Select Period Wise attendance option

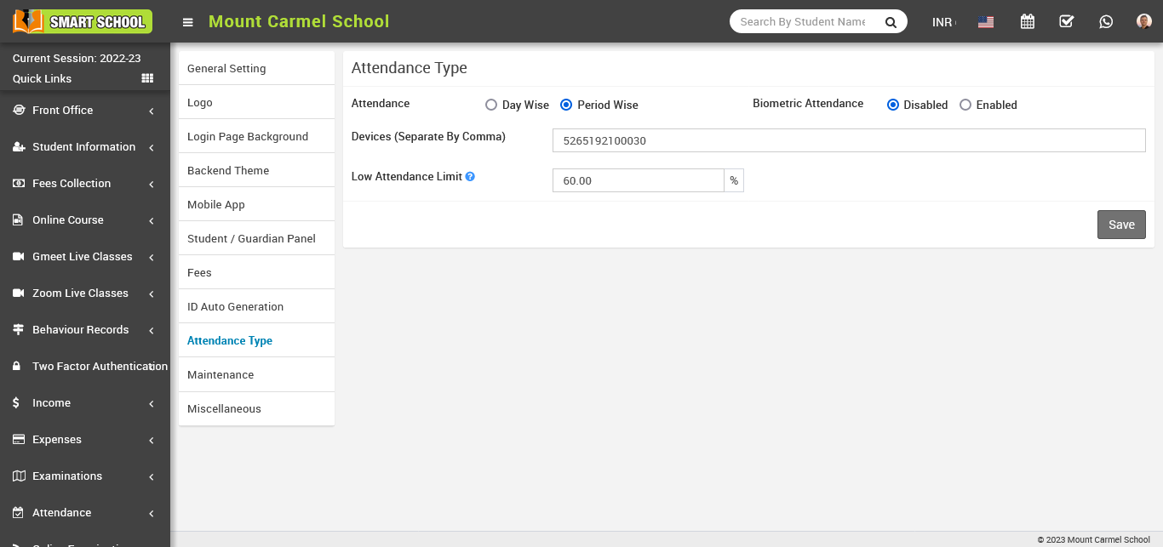pyautogui.click(x=566, y=105)
